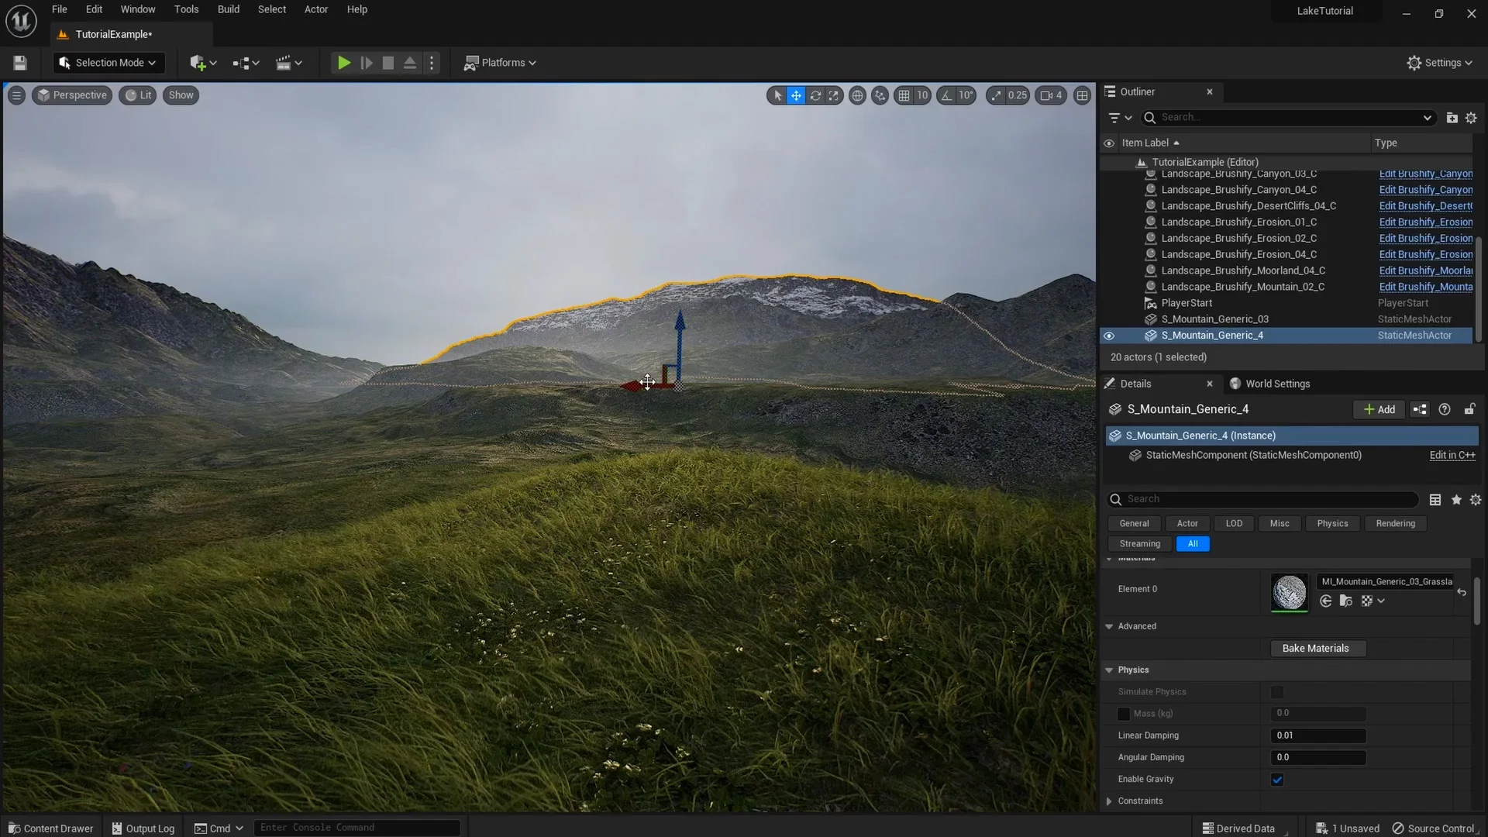Open camera speed setting 4
The width and height of the screenshot is (1488, 837).
point(1052,95)
